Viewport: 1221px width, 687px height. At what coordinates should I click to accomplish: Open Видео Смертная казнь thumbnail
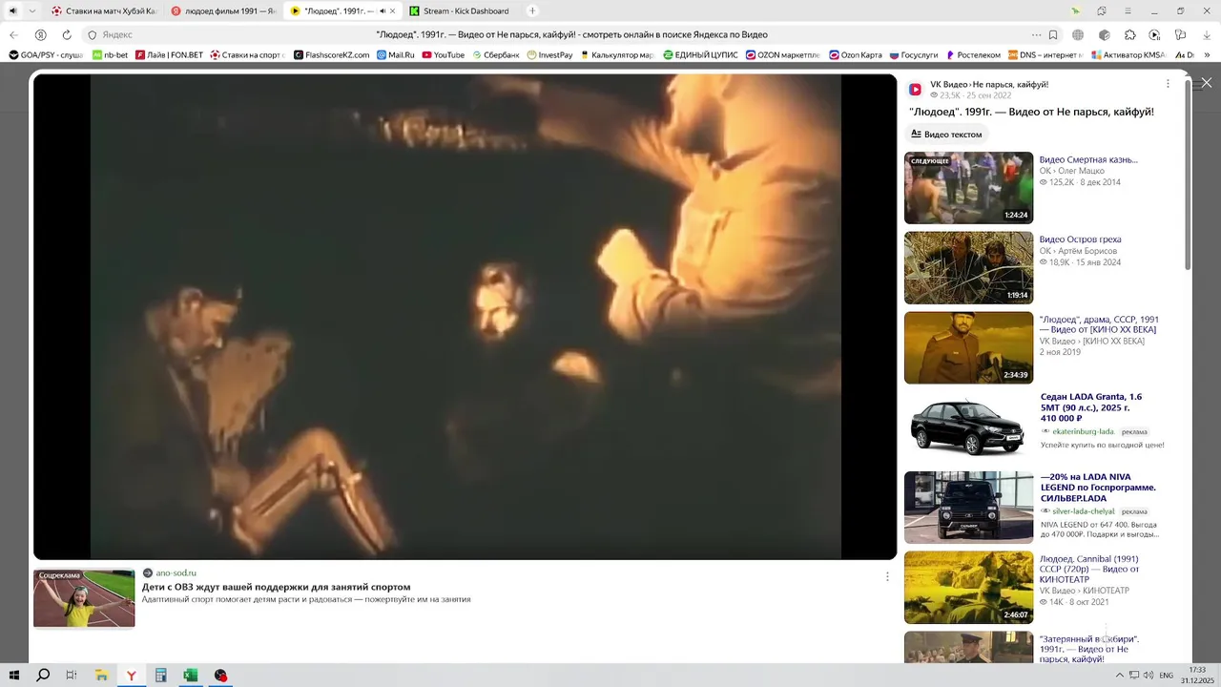[968, 188]
